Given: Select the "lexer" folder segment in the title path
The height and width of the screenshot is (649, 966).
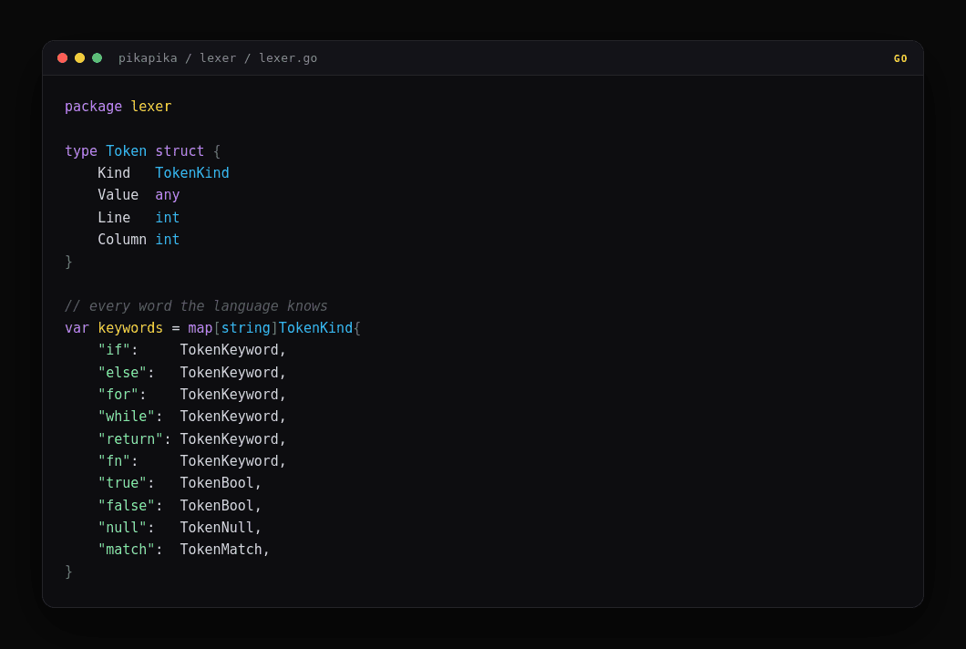Looking at the screenshot, I should click(218, 58).
